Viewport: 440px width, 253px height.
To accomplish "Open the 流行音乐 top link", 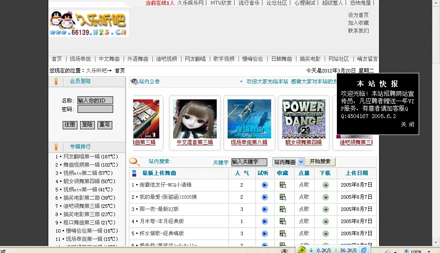I will pyautogui.click(x=249, y=3).
